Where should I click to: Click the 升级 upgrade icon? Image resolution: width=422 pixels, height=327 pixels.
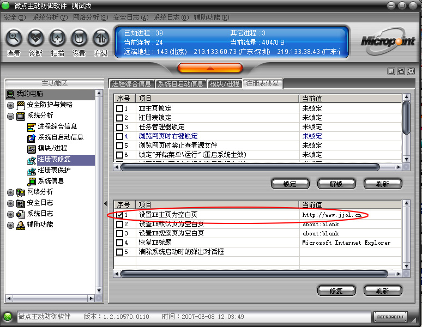(101, 38)
